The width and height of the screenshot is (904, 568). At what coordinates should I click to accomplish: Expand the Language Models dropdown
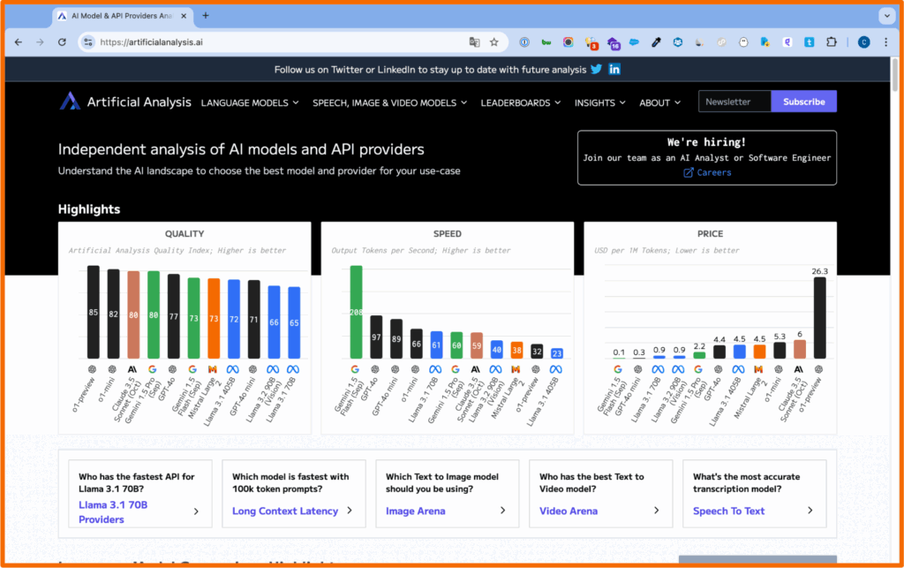[250, 102]
